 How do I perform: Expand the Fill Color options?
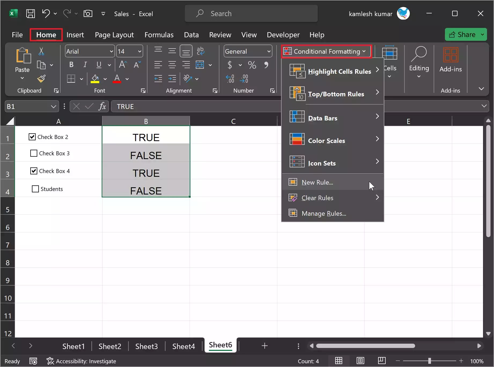point(105,79)
